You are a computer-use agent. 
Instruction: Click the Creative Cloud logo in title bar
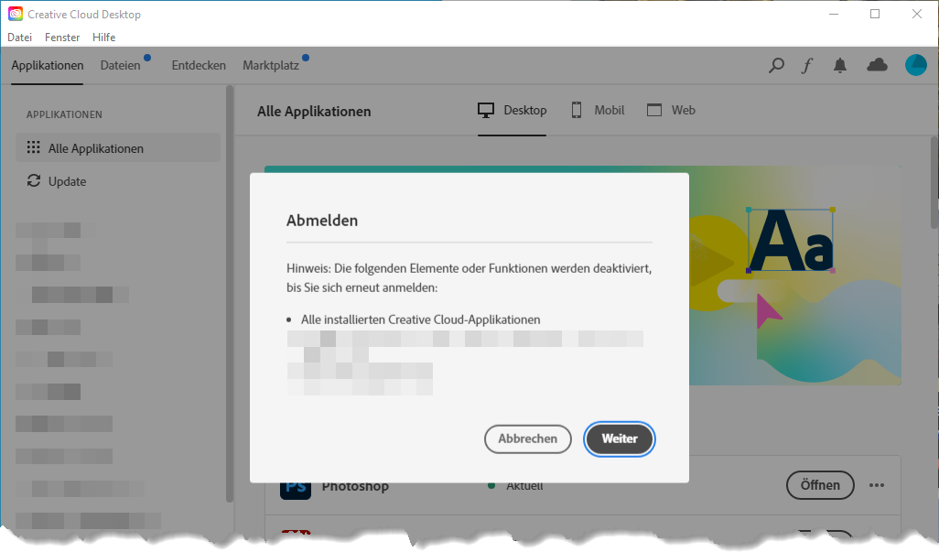coord(16,15)
